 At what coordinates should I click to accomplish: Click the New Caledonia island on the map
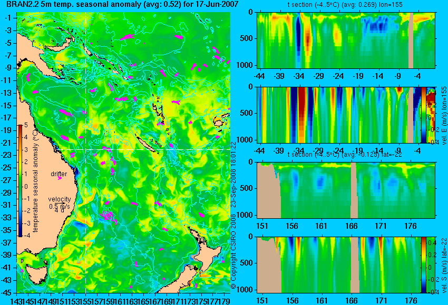(x=145, y=143)
